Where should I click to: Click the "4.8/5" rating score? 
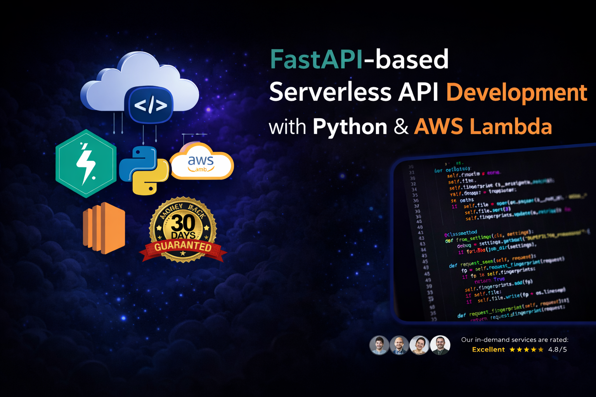557,350
